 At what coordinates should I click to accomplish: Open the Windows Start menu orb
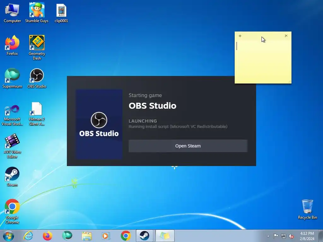[9, 236]
